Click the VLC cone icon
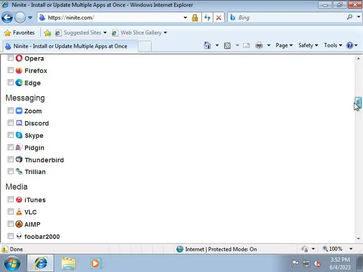 pyautogui.click(x=19, y=212)
